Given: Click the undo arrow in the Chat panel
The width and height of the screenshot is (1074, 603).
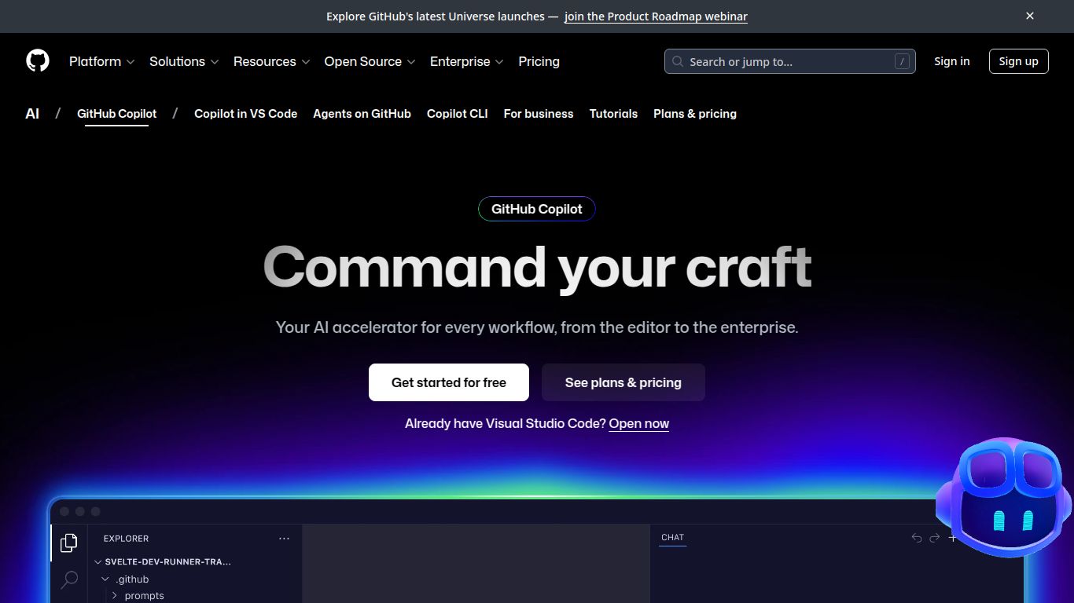Looking at the screenshot, I should (916, 537).
